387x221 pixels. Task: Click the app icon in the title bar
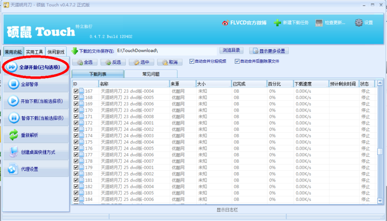click(6, 5)
